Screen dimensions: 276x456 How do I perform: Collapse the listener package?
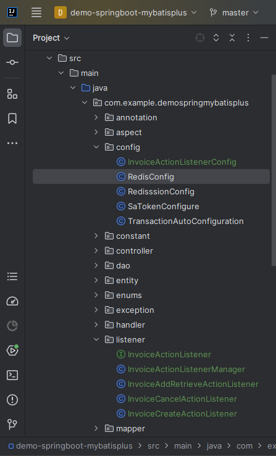(96, 339)
